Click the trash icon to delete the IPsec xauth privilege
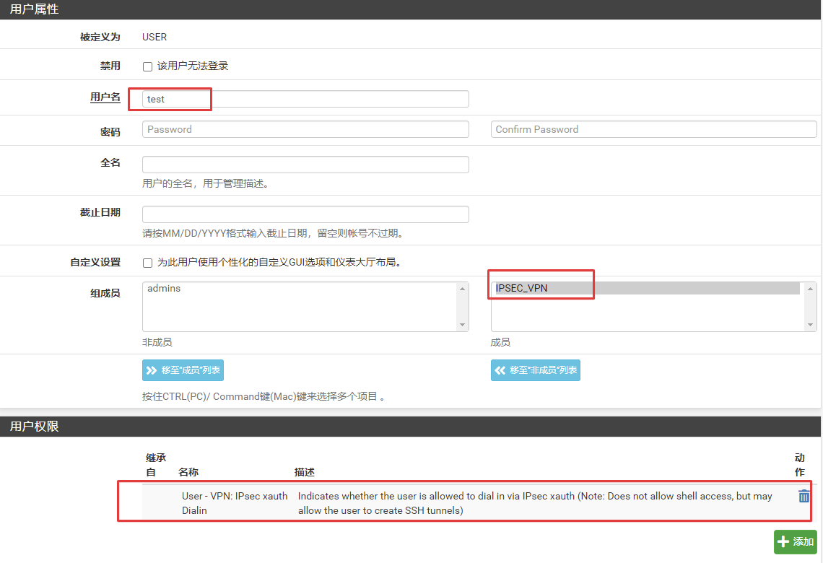The image size is (823, 563). 804,496
